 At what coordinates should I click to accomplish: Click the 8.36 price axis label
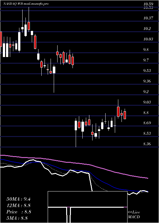click(x=147, y=144)
